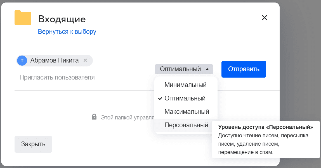Click the yellow Входящие folder icon

click(x=23, y=18)
